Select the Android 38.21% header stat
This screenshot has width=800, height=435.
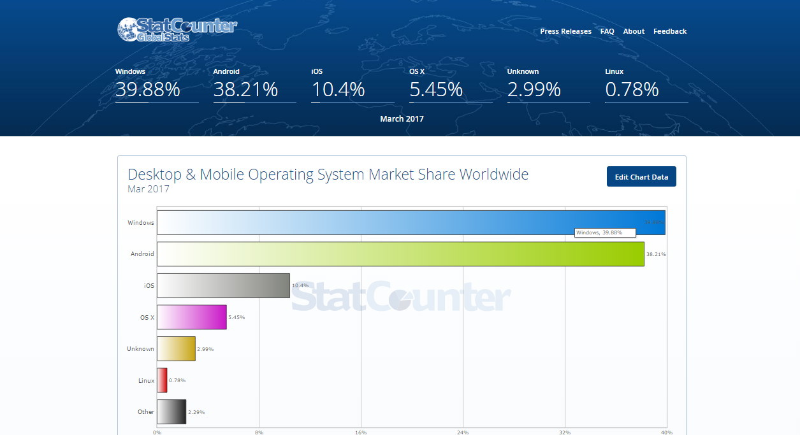pyautogui.click(x=254, y=84)
